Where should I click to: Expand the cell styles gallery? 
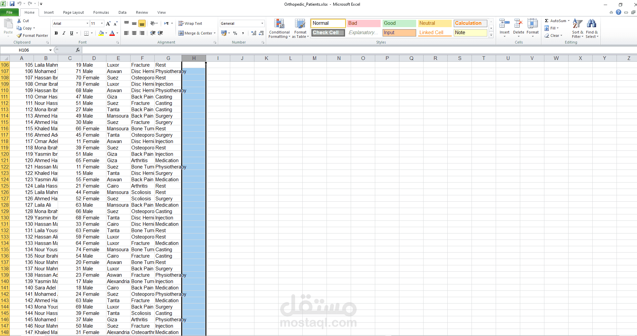point(491,35)
